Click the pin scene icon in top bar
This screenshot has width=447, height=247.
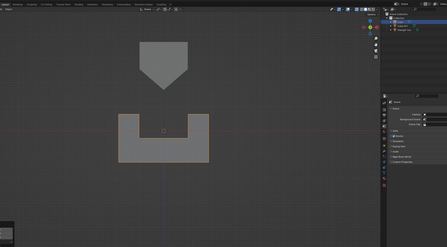point(421,4)
